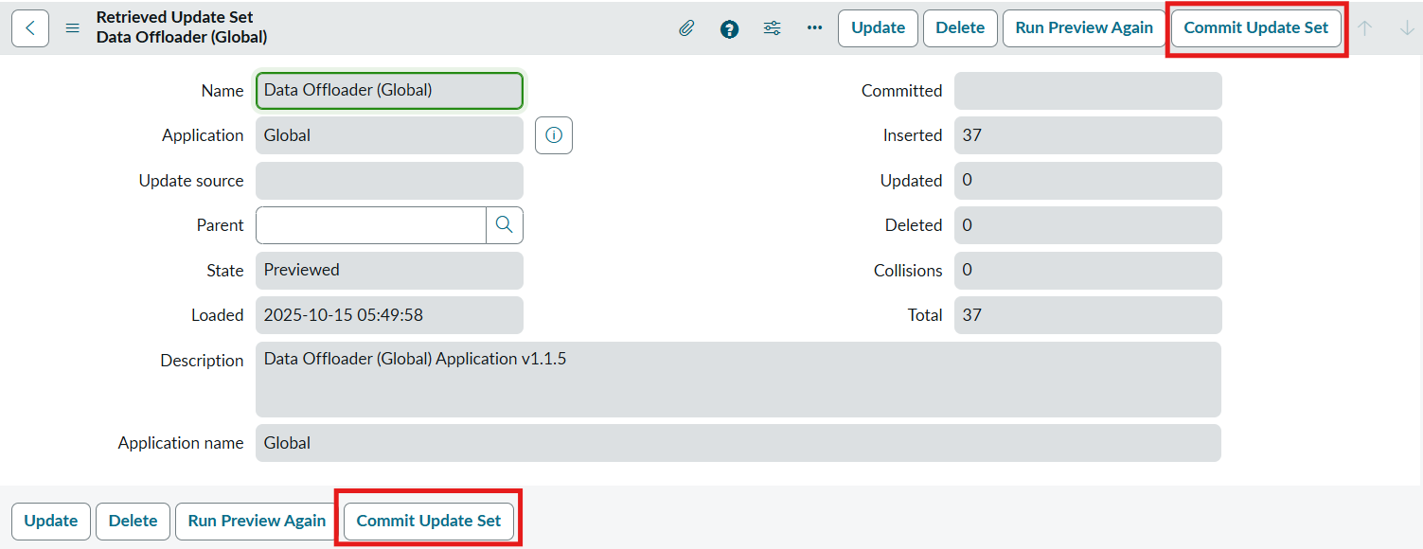Go back using the header arrow

pyautogui.click(x=30, y=28)
